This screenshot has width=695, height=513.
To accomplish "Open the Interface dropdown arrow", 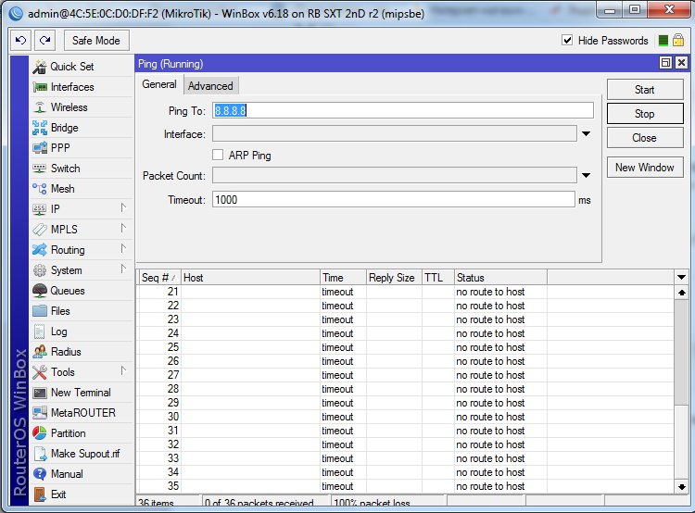I will (x=586, y=133).
